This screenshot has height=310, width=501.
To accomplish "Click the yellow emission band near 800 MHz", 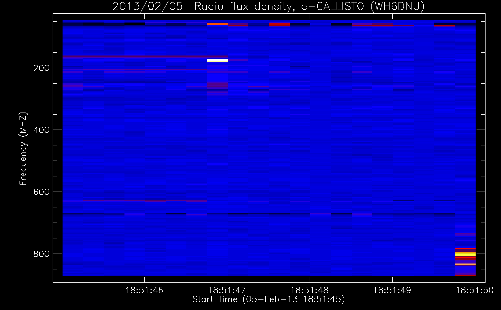I will (x=465, y=254).
